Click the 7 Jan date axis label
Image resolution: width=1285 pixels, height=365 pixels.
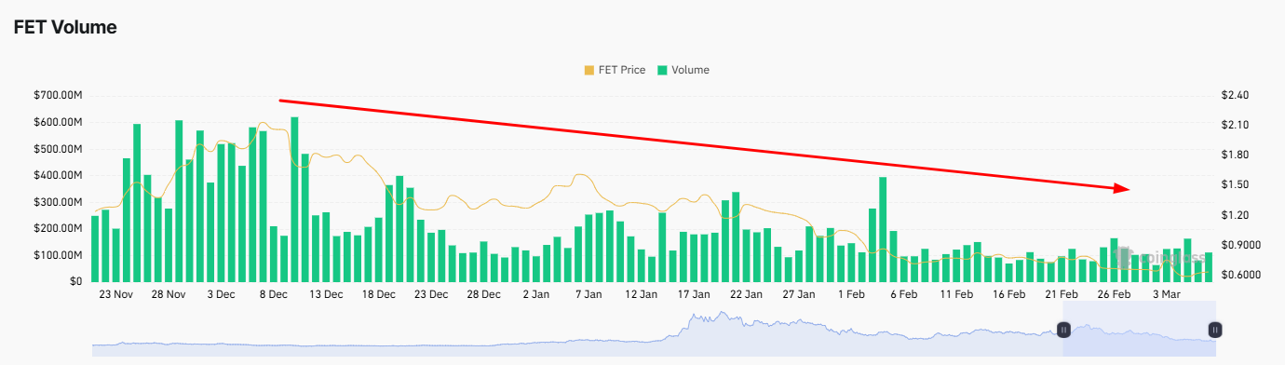pyautogui.click(x=588, y=294)
